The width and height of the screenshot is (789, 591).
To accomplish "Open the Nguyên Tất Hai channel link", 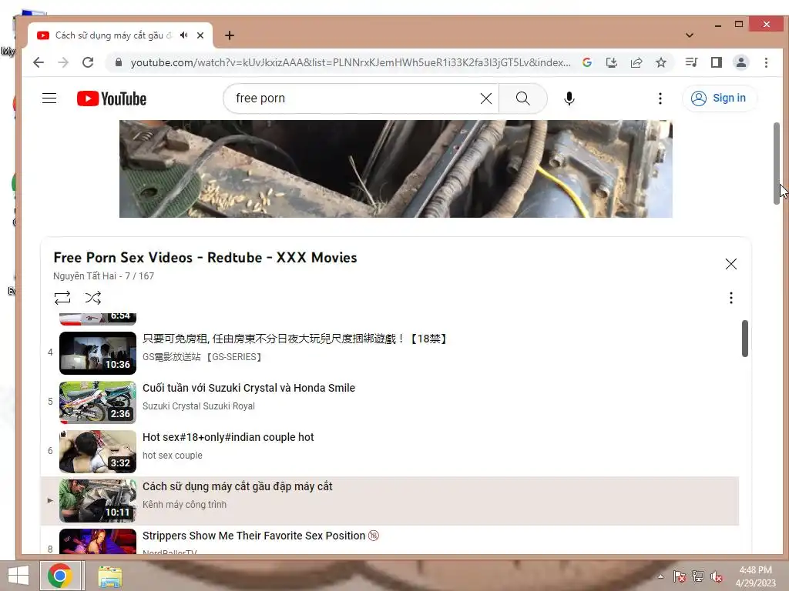I will tap(85, 276).
